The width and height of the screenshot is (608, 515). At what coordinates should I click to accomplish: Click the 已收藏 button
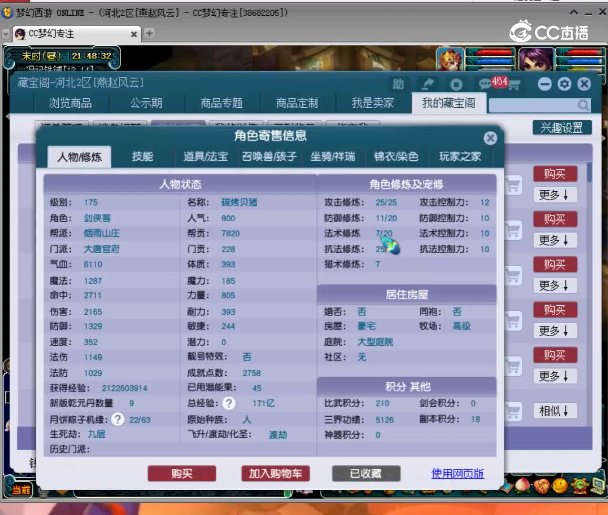click(366, 474)
